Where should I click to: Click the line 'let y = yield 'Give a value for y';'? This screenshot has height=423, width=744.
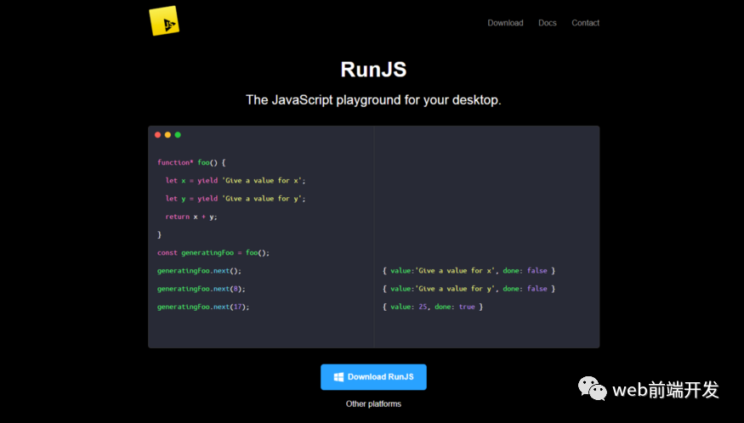click(236, 198)
